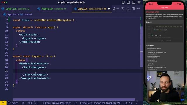Click the NavigationContainer opening tag
The height and width of the screenshot is (105, 187).
click(34, 64)
